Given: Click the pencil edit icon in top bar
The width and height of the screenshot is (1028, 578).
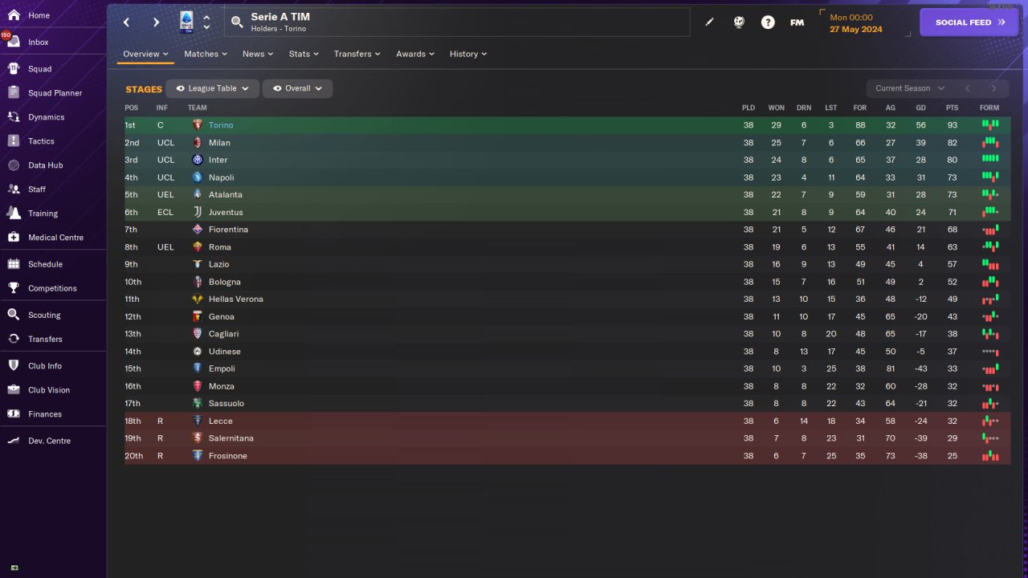Looking at the screenshot, I should point(709,22).
